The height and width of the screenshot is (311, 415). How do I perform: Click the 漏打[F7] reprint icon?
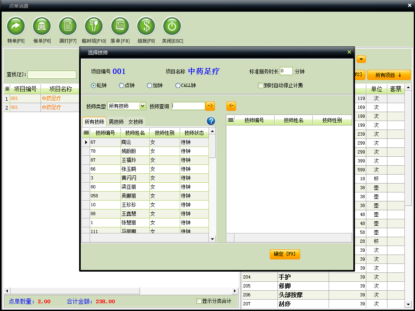[x=68, y=26]
